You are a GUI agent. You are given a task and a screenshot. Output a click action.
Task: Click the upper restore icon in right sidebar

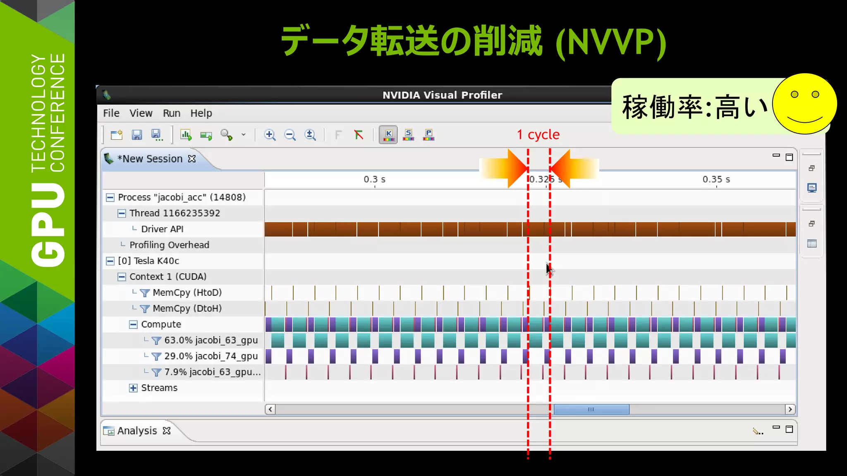click(811, 168)
